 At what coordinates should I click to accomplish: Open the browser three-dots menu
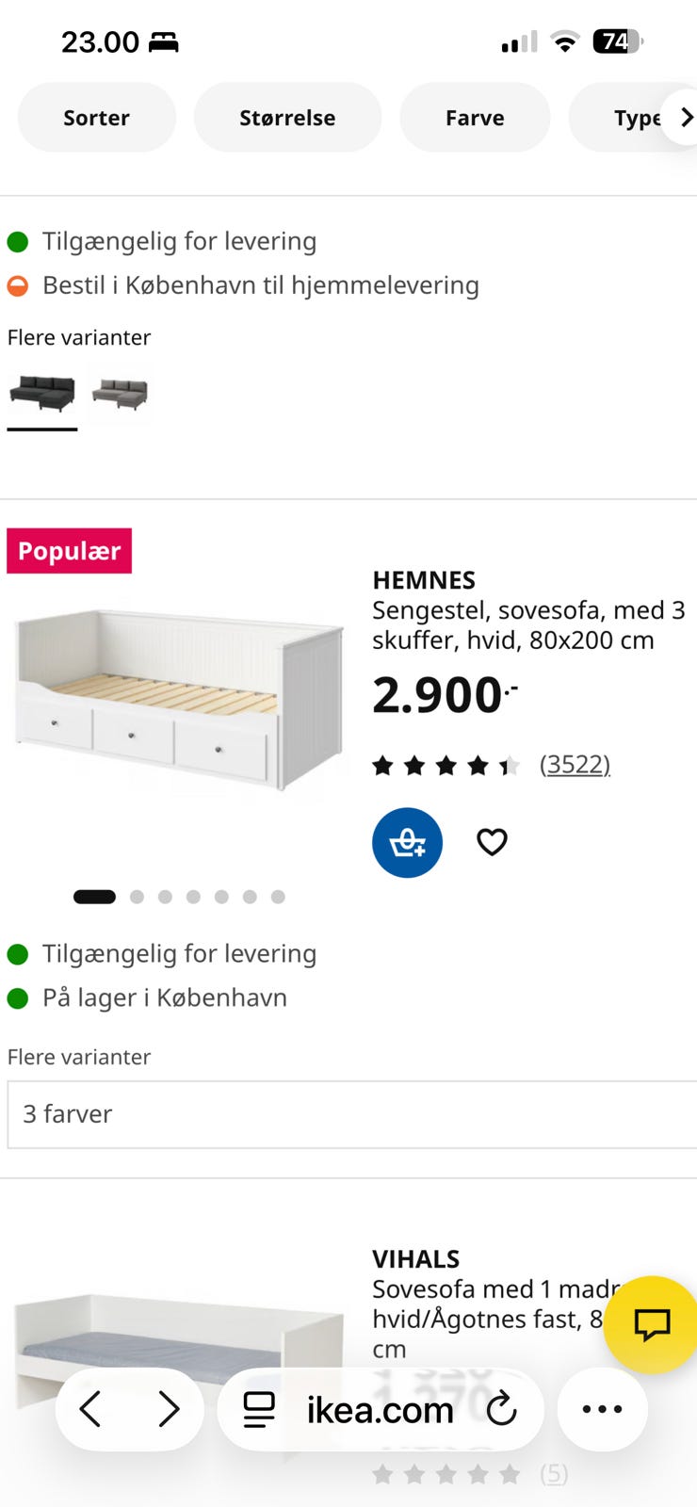(x=602, y=1409)
